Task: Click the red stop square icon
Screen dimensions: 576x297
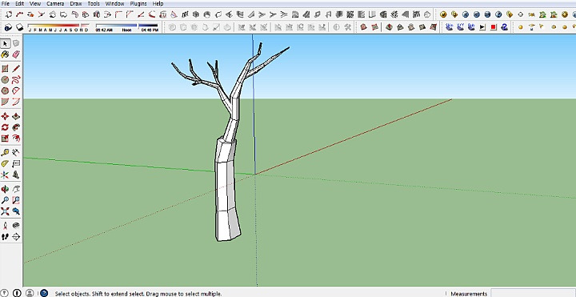Action: 494,27
